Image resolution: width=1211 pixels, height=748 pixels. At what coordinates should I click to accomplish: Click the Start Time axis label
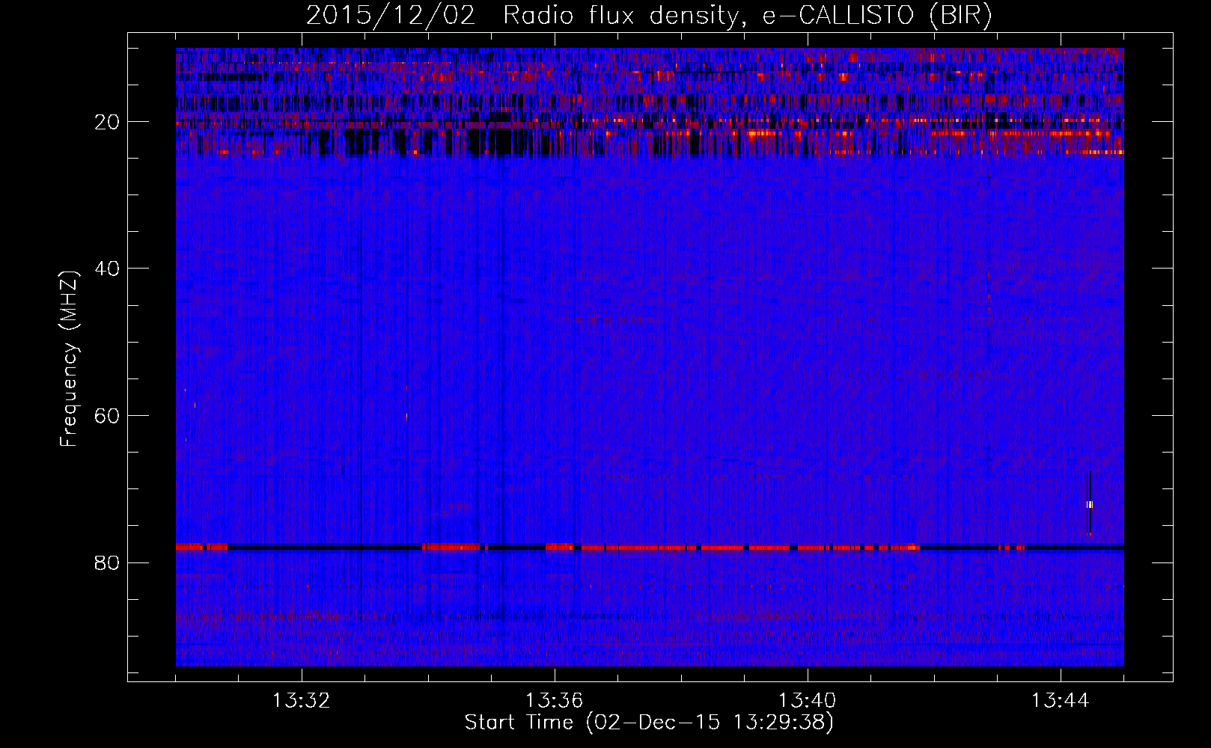coord(649,723)
